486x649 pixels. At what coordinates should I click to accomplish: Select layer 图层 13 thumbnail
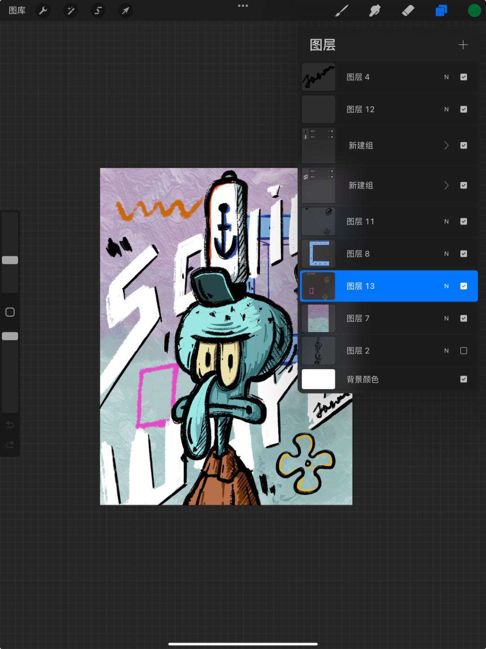click(x=319, y=286)
